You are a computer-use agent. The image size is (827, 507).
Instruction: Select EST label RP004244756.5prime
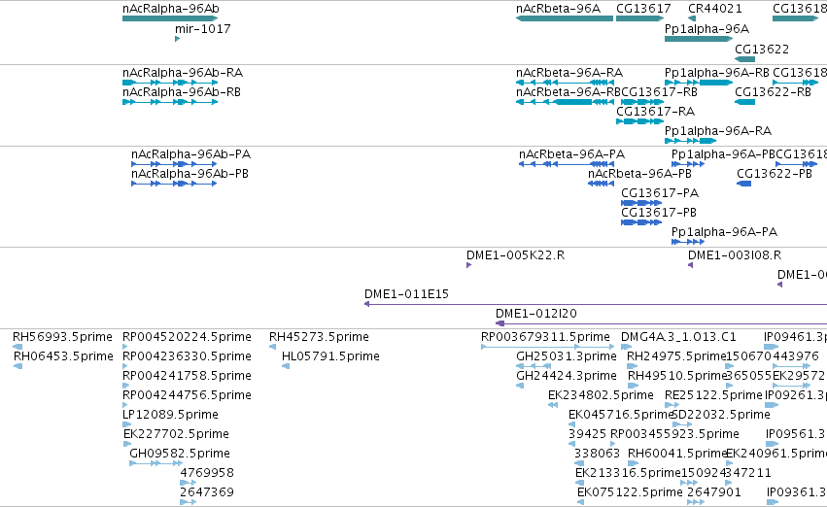(x=187, y=395)
